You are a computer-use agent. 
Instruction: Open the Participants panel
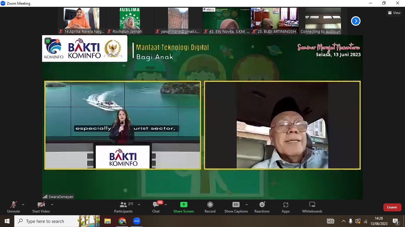pyautogui.click(x=123, y=207)
